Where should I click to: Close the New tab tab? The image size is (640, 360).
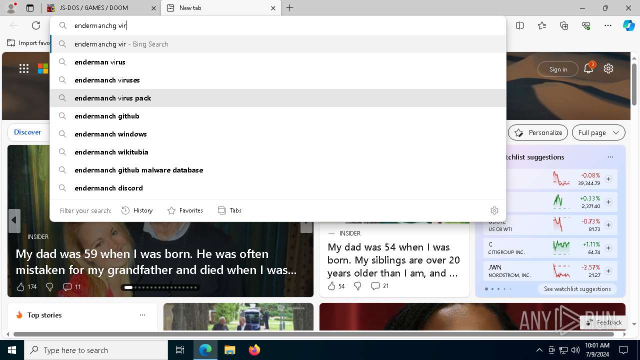[x=273, y=8]
